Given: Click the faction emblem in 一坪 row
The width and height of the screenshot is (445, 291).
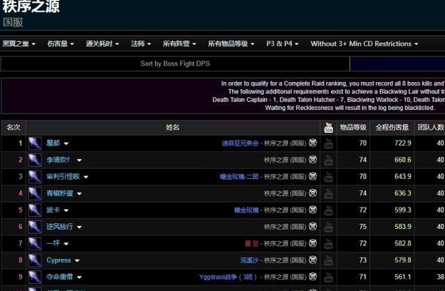Looking at the screenshot, I should [x=313, y=243].
